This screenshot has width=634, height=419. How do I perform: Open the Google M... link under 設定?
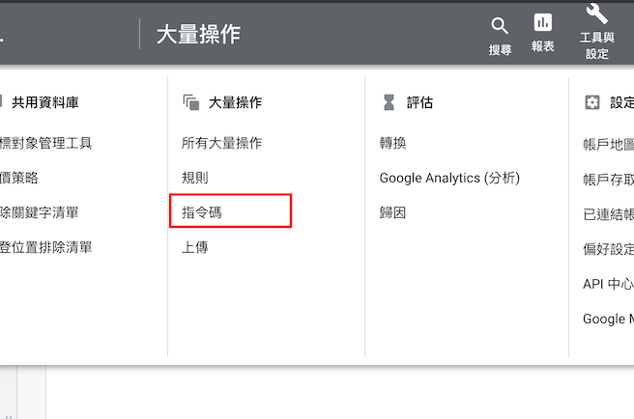608,319
